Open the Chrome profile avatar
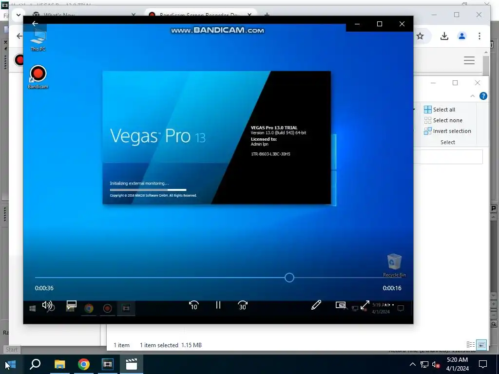 tap(462, 36)
